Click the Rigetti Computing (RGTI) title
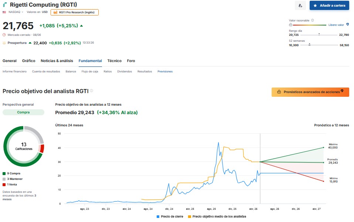This screenshot has width=354, height=222. pos(43,5)
